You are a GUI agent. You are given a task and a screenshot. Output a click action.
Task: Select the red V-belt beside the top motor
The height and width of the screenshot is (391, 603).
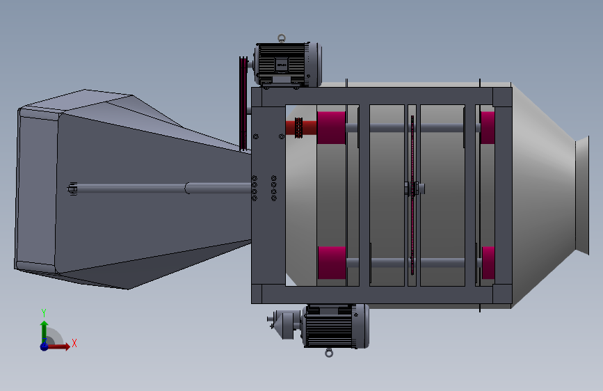coord(243,104)
